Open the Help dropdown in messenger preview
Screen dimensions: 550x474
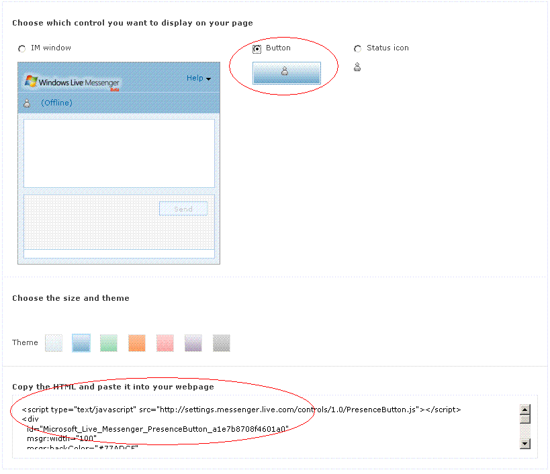199,78
